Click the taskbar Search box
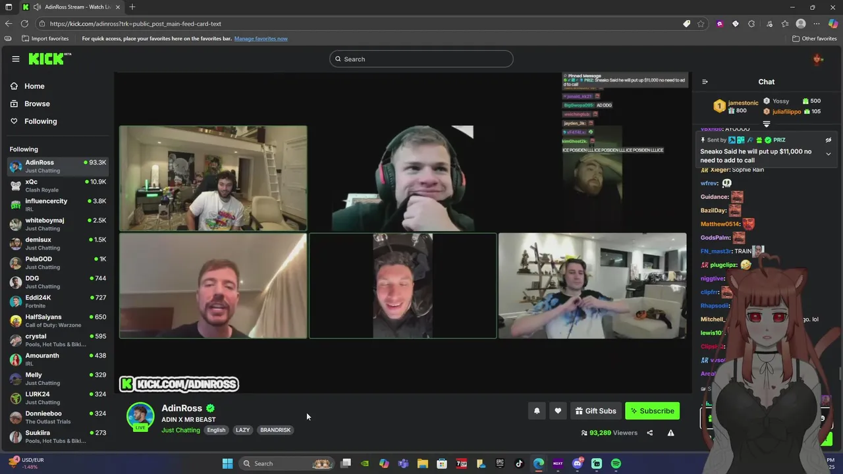Viewport: 843px width, 474px height. tap(286, 463)
